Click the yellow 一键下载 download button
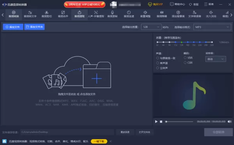The image size is (234, 145). coord(99,141)
